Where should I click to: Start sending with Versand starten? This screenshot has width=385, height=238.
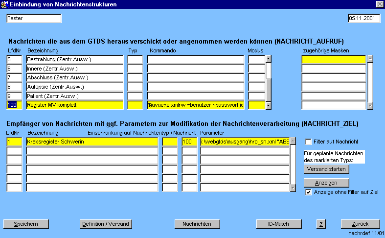[326, 169]
